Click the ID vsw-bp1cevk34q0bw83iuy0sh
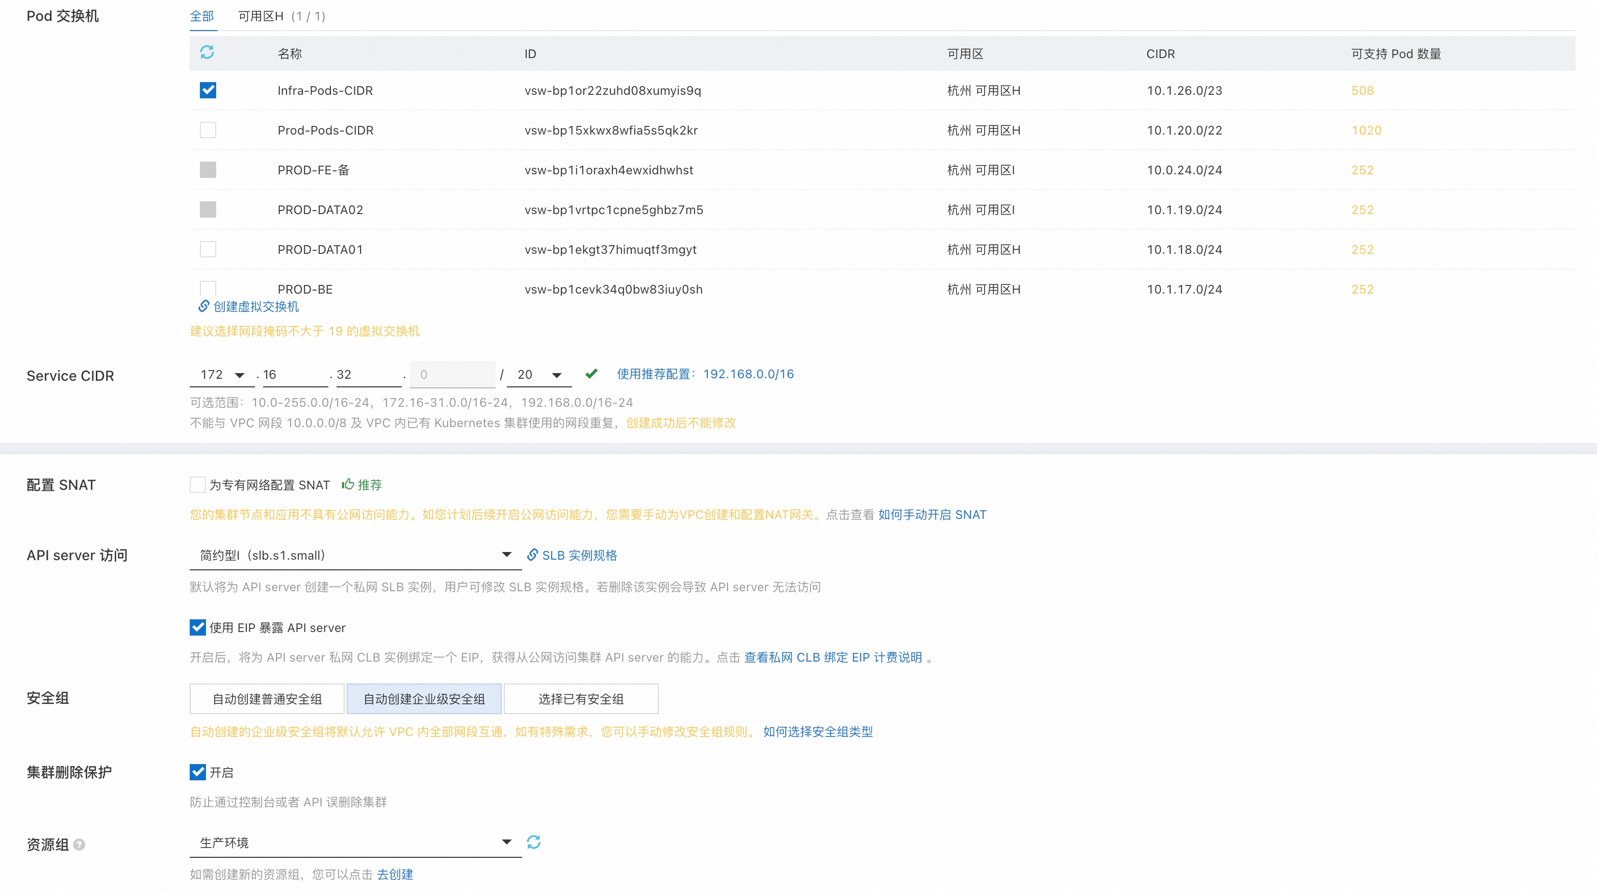 click(613, 289)
